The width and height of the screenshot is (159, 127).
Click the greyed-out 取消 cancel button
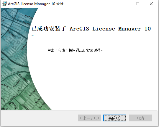coord(140,118)
